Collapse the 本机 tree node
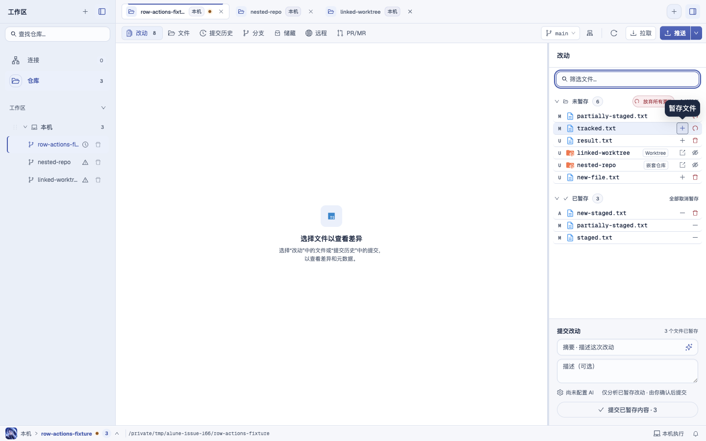 (x=25, y=127)
